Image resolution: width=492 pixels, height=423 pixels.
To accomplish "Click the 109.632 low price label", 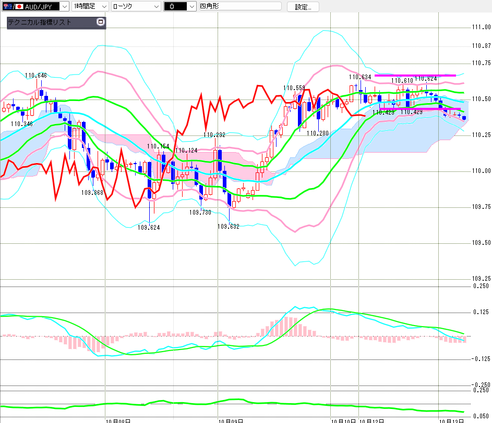I will [x=229, y=227].
